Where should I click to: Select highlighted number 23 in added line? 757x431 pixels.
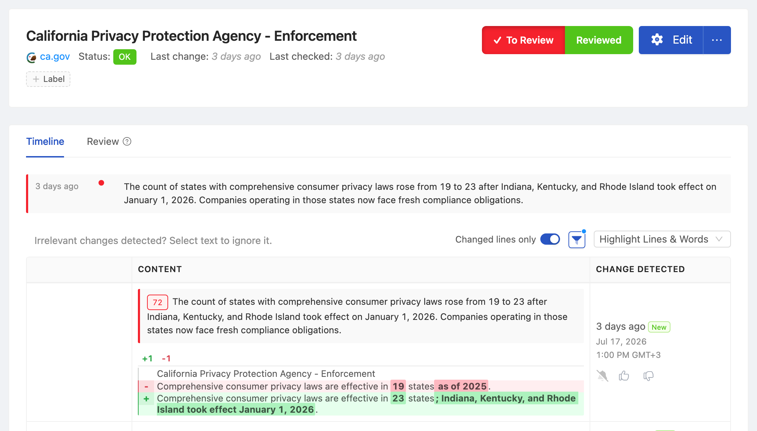[398, 398]
